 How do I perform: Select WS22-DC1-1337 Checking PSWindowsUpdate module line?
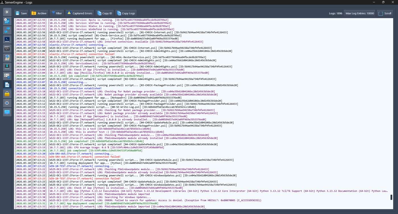coord(112,135)
